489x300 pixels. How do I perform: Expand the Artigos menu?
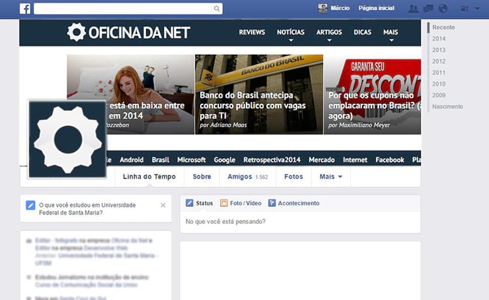[x=329, y=33]
